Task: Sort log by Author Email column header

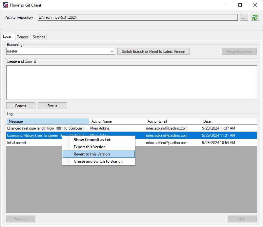Action: [173, 121]
